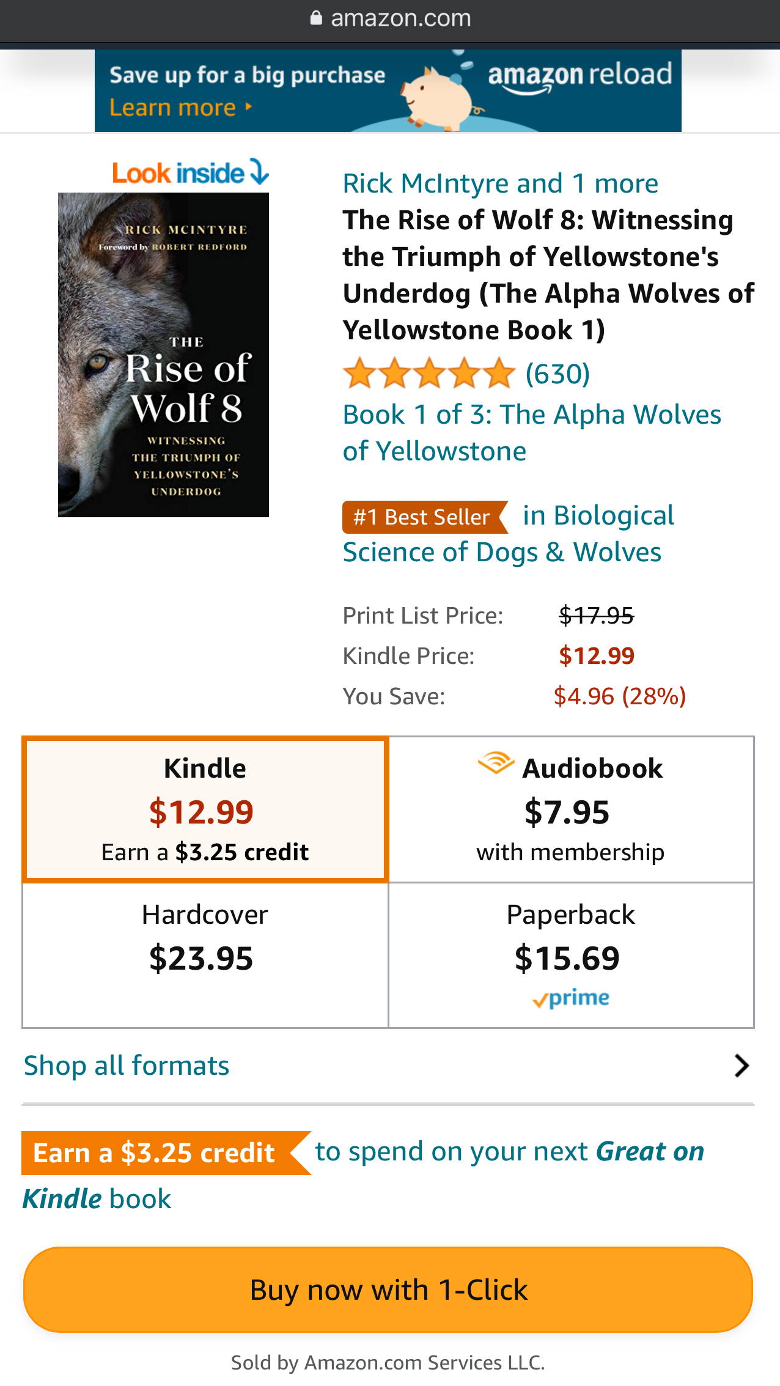Open the amazon.com address bar

(400, 17)
